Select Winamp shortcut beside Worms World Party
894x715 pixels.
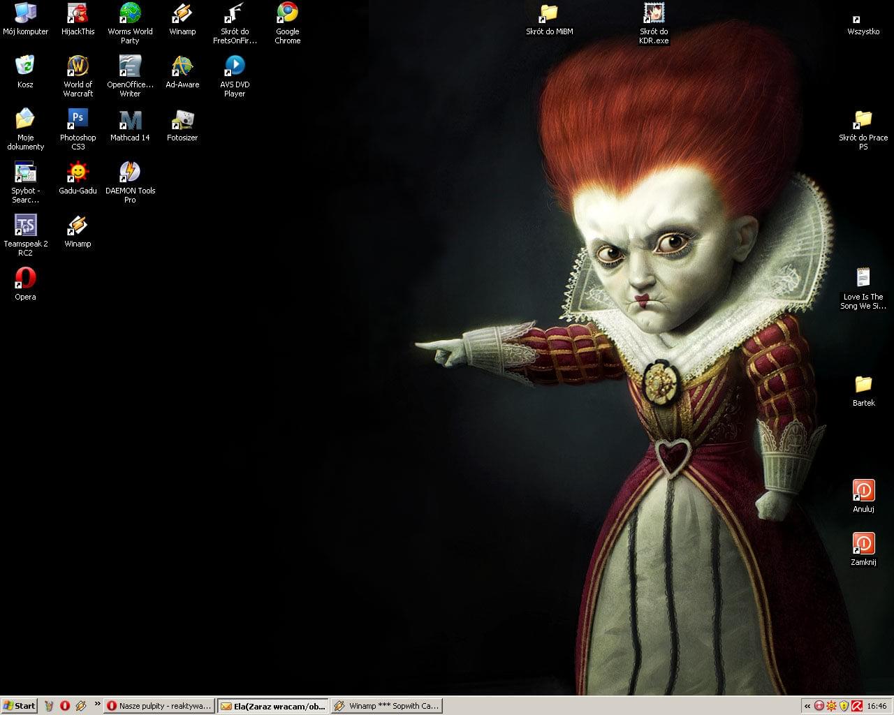tap(182, 20)
